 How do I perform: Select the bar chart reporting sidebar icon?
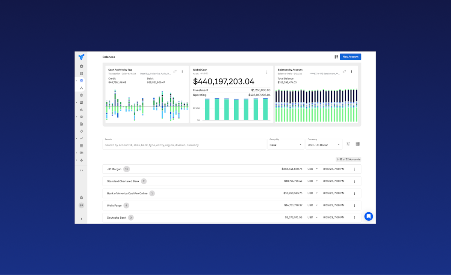(81, 110)
